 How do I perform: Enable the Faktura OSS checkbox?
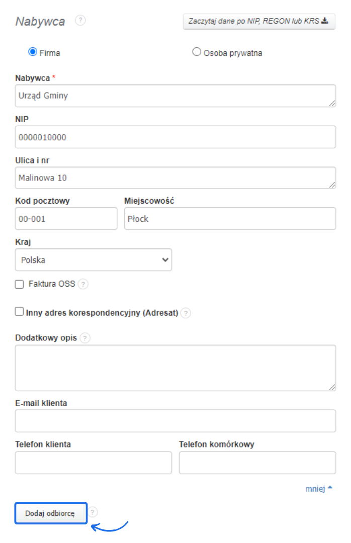[20, 284]
